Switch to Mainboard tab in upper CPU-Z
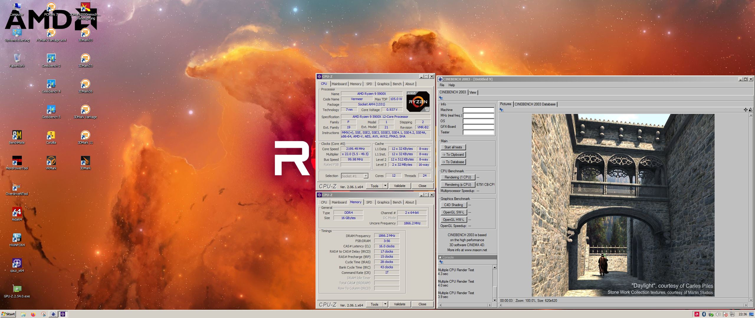This screenshot has width=755, height=318. [x=339, y=84]
